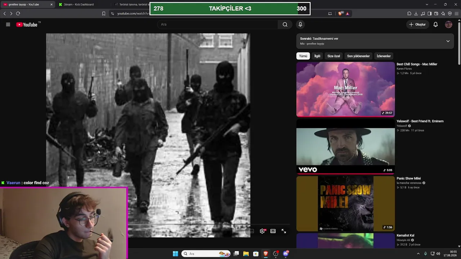Open the browser tab list dropdown
The image size is (461, 259).
tap(427, 4)
